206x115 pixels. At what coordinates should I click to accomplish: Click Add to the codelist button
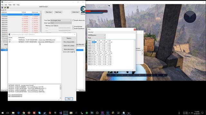(69, 46)
